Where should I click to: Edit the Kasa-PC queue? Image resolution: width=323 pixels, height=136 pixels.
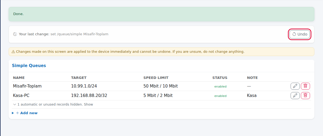point(295,96)
